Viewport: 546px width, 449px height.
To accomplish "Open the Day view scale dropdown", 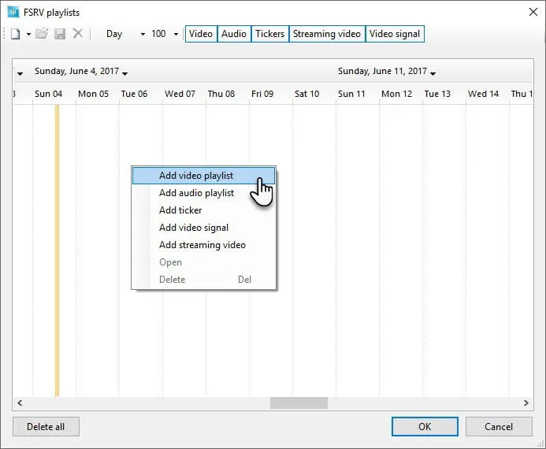I will click(x=143, y=35).
